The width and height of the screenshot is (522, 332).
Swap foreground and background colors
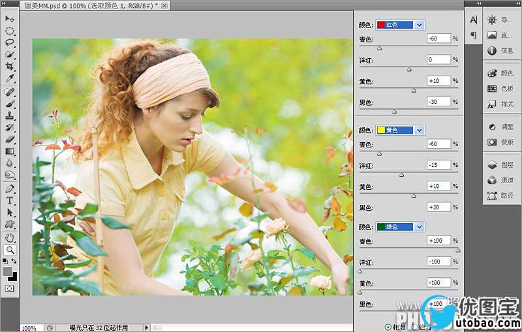pos(14,261)
